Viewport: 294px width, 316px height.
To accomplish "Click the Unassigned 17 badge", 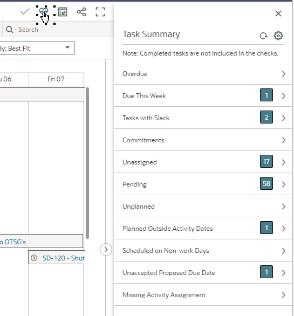I will (266, 161).
